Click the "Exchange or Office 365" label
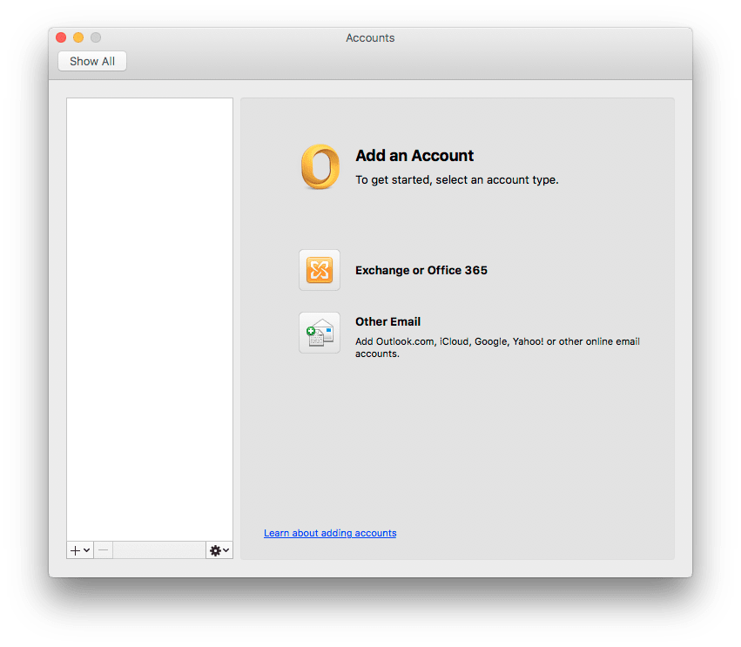Viewport: 741px width, 647px height. [421, 270]
